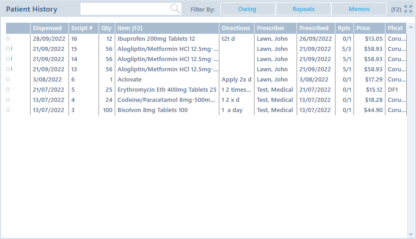The width and height of the screenshot is (416, 239).
Task: Click status circle on Ibuprofen row
Action: point(8,39)
